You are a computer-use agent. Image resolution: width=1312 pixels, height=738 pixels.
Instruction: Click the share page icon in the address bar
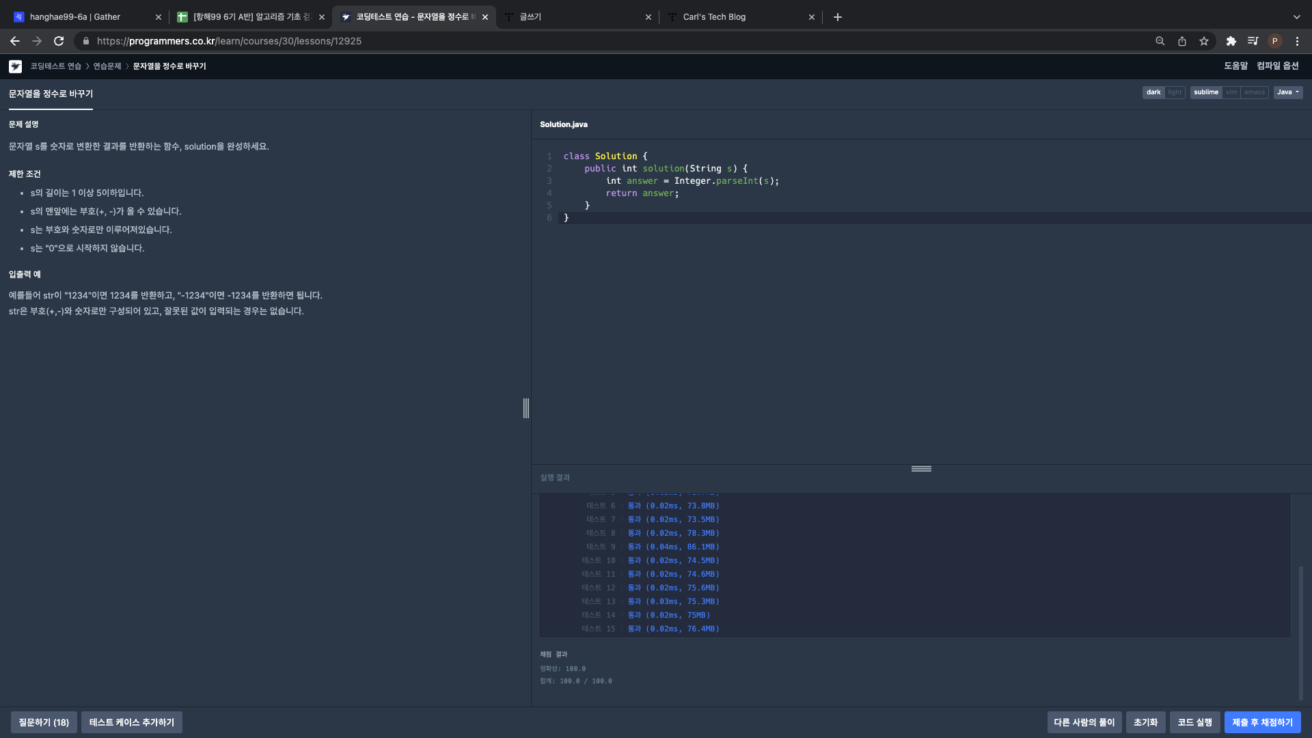pyautogui.click(x=1182, y=41)
